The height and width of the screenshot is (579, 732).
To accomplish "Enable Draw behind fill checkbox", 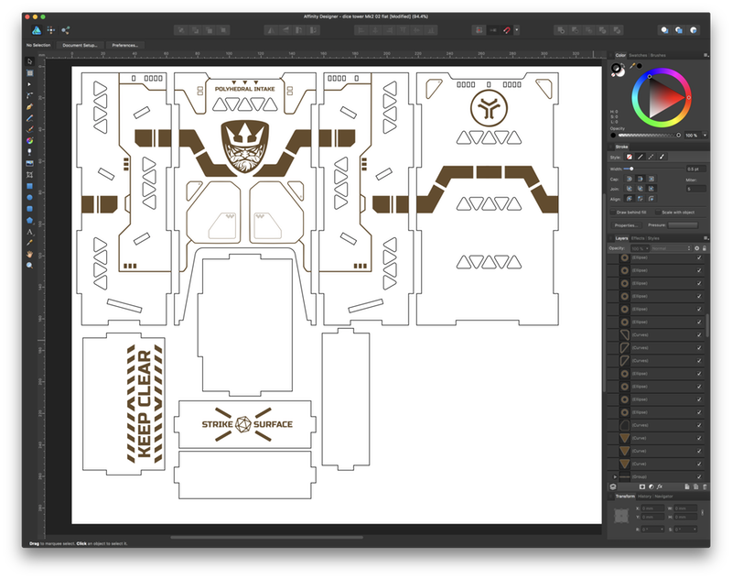I will (x=613, y=213).
